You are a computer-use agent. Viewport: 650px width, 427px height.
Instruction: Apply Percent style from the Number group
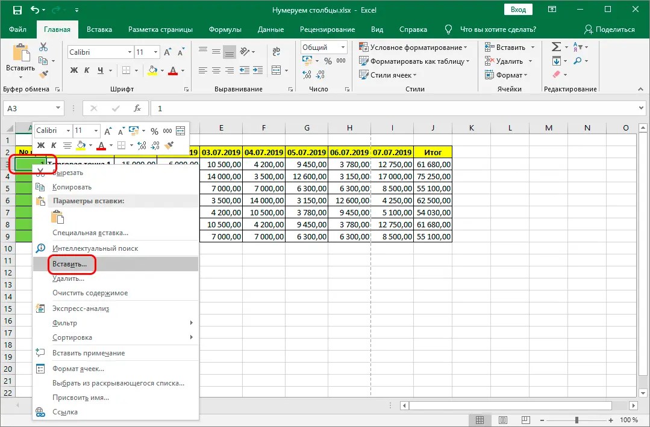click(x=328, y=60)
